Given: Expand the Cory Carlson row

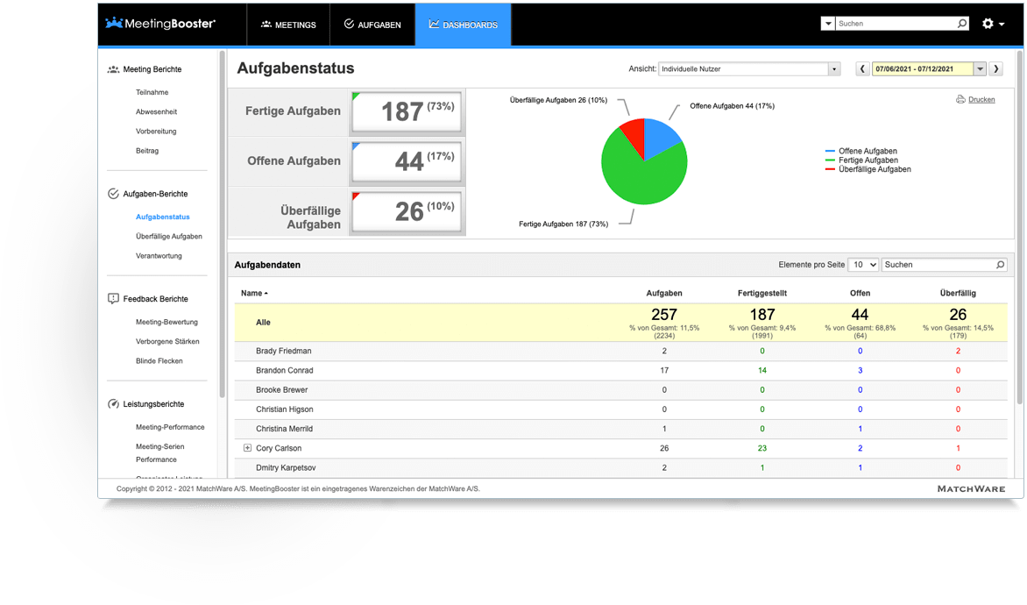Looking at the screenshot, I should tap(248, 448).
